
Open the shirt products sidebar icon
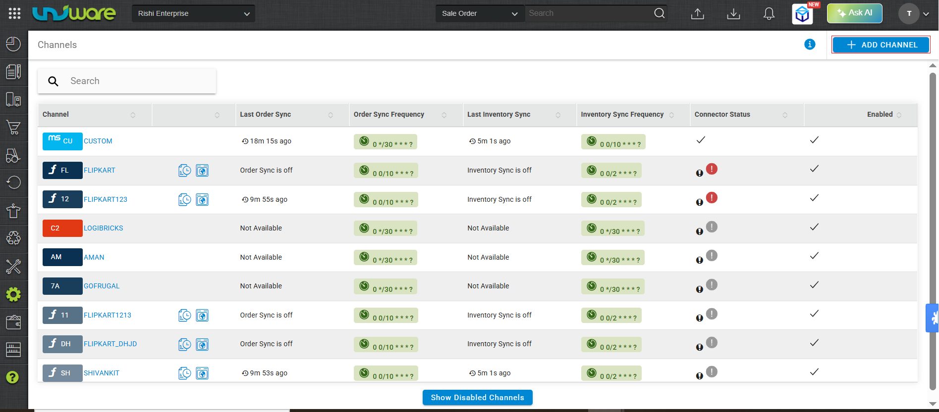13,211
